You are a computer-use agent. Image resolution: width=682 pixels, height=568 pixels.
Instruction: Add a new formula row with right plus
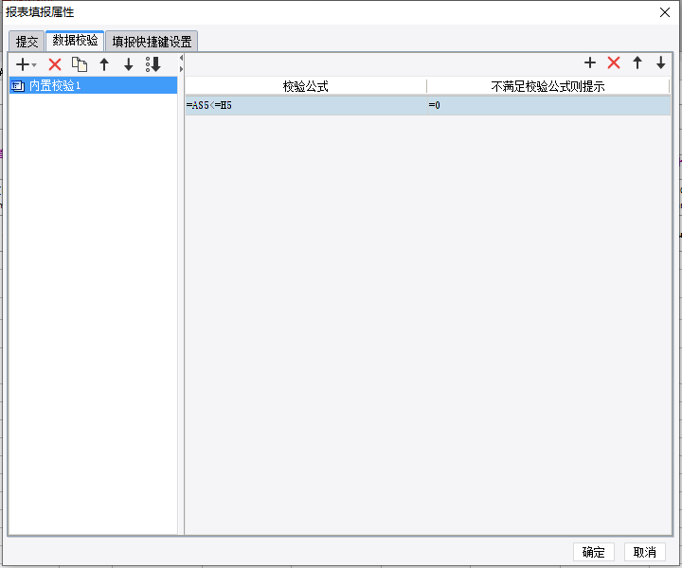tap(590, 63)
